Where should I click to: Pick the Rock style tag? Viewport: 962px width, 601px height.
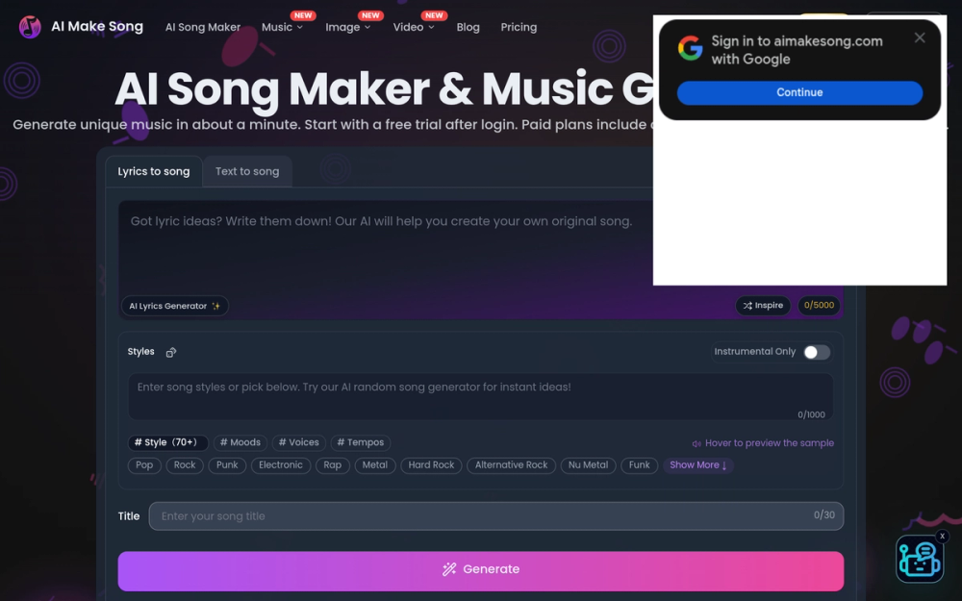pyautogui.click(x=185, y=465)
